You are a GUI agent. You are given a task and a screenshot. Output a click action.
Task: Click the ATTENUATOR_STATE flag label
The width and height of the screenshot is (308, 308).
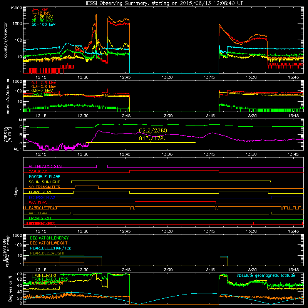point(47,166)
